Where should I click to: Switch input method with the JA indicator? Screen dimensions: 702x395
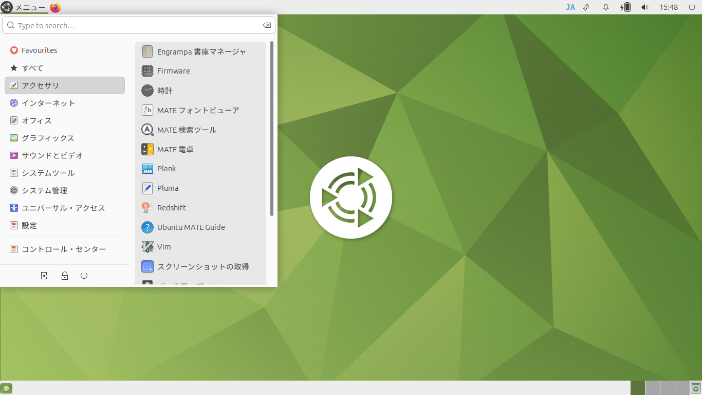point(570,7)
